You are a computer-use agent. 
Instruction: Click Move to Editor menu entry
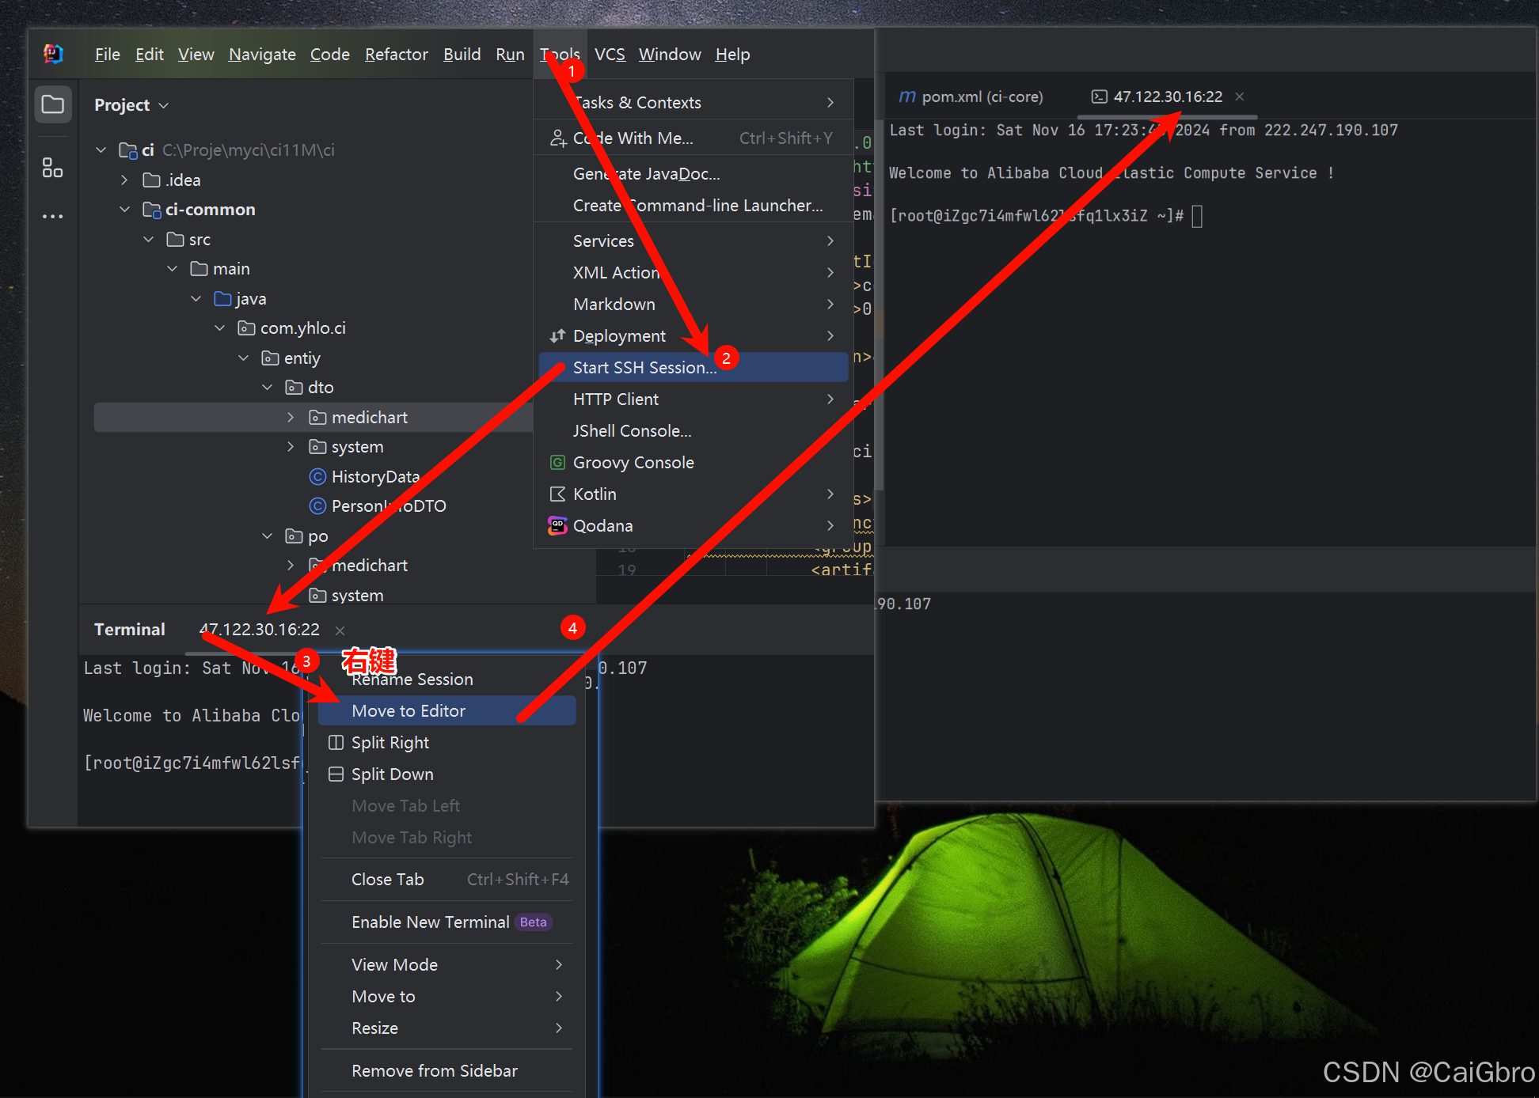click(x=408, y=711)
